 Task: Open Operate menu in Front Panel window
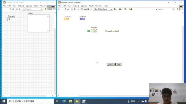[x=29, y=6]
